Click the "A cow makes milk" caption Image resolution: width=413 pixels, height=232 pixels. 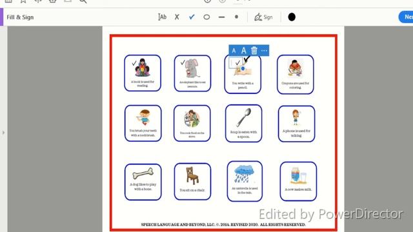(x=298, y=189)
